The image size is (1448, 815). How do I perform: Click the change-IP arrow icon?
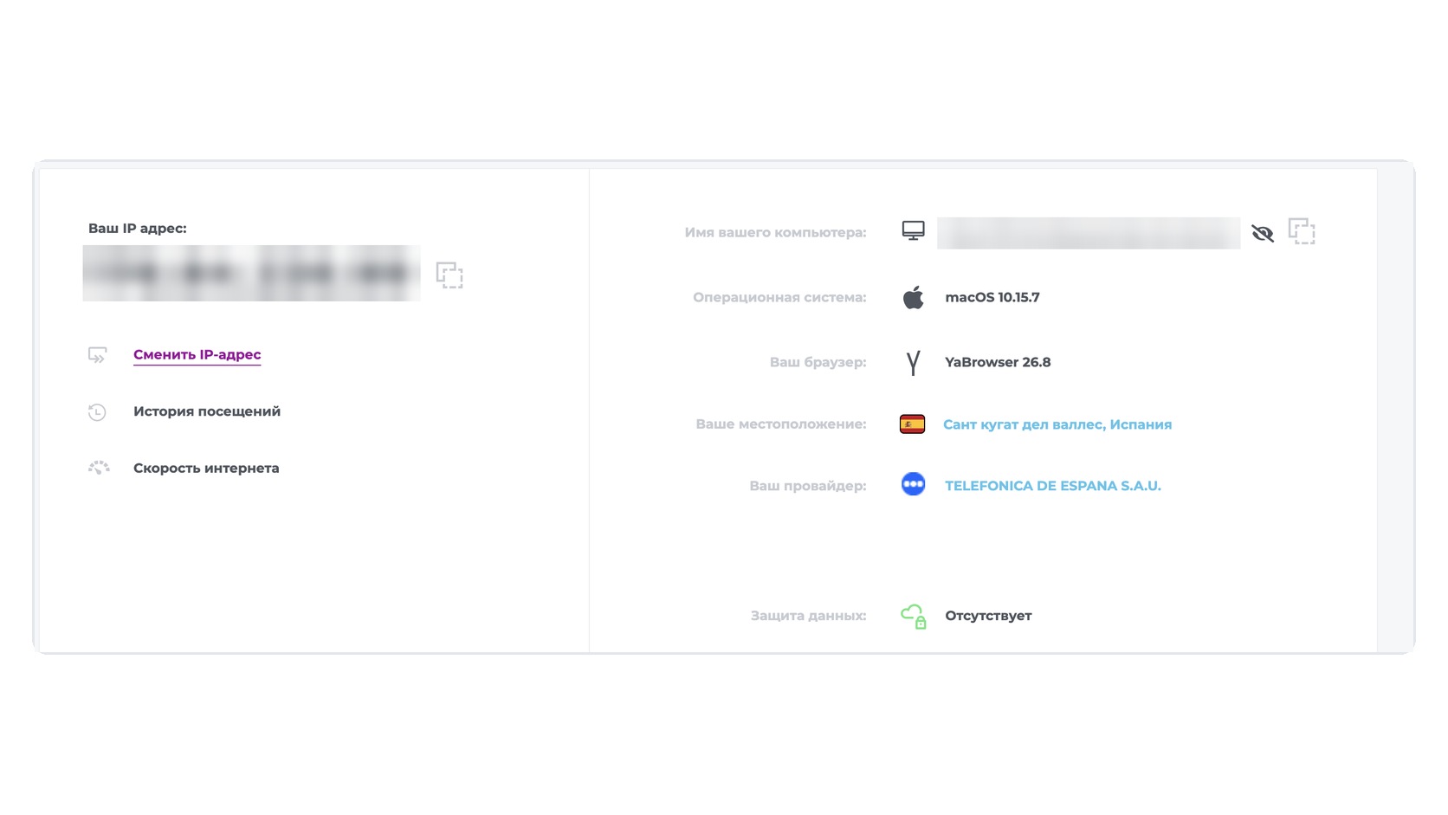(x=98, y=355)
